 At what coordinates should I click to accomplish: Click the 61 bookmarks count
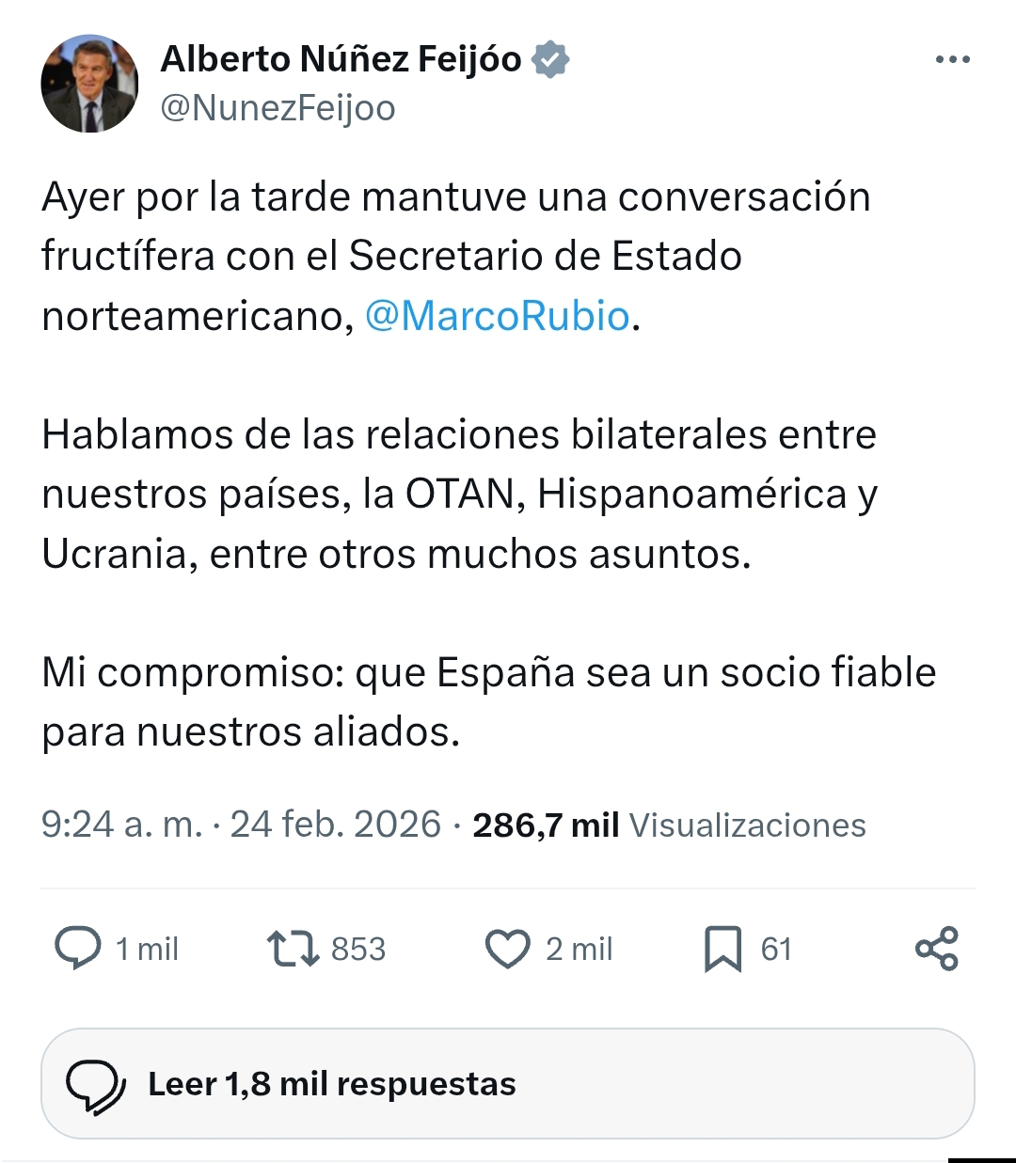776,950
